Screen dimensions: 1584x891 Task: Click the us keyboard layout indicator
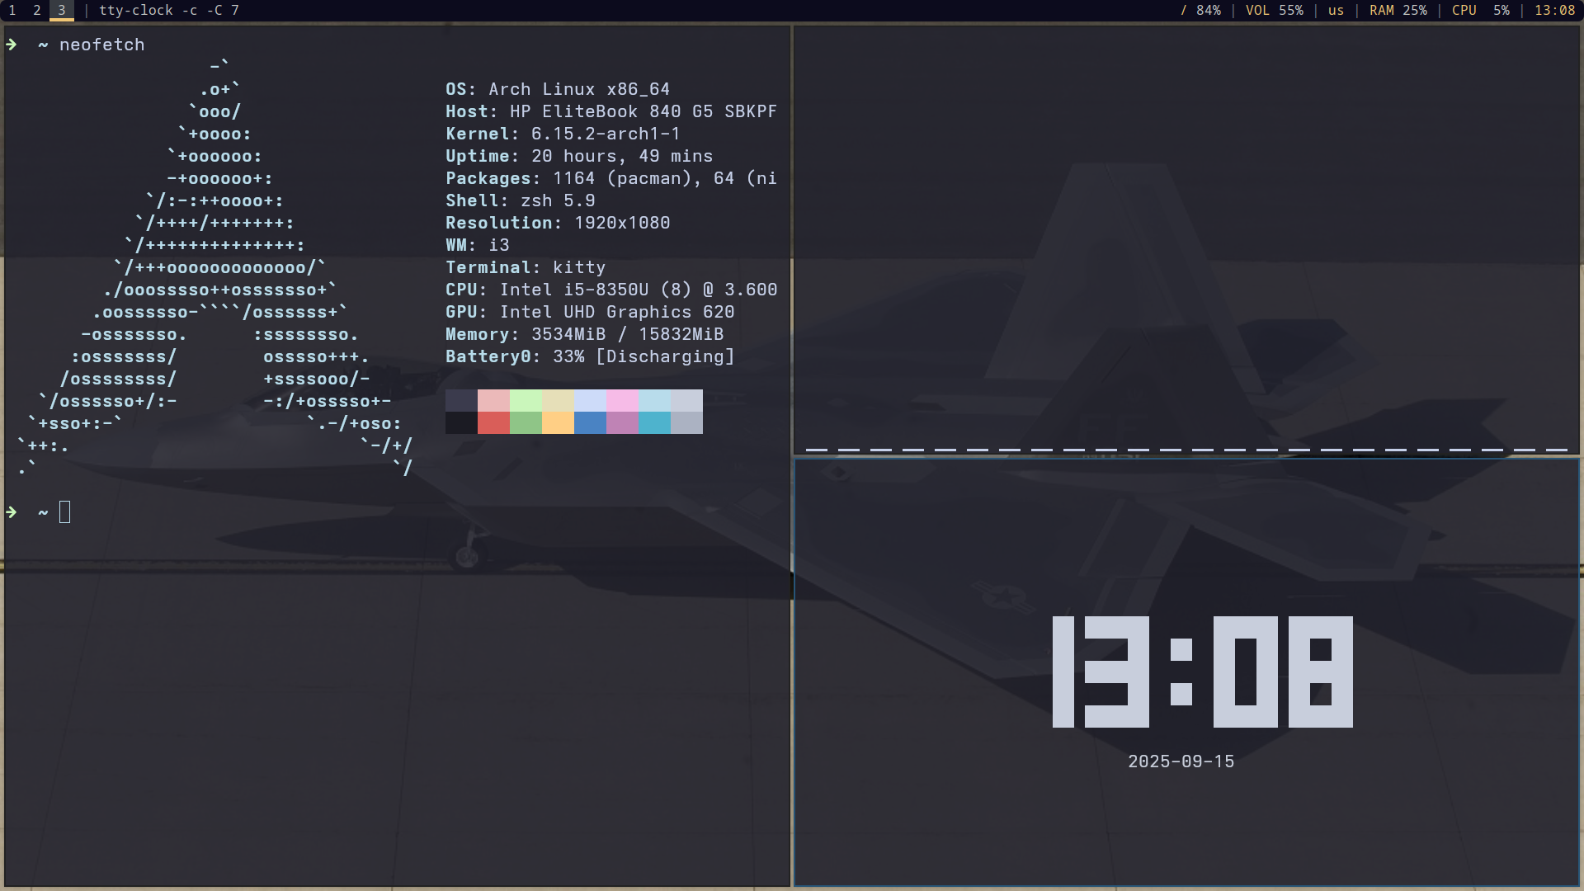tap(1336, 11)
